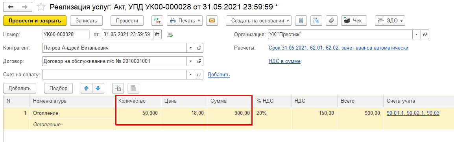454x142 pixels.
Task: Copy selected rows icon
Action: pyautogui.click(x=118, y=88)
